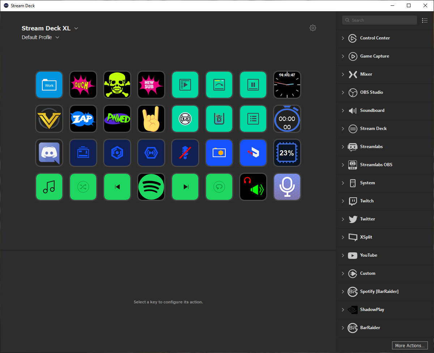Open the blue Work folder key
The height and width of the screenshot is (353, 434).
click(x=49, y=85)
